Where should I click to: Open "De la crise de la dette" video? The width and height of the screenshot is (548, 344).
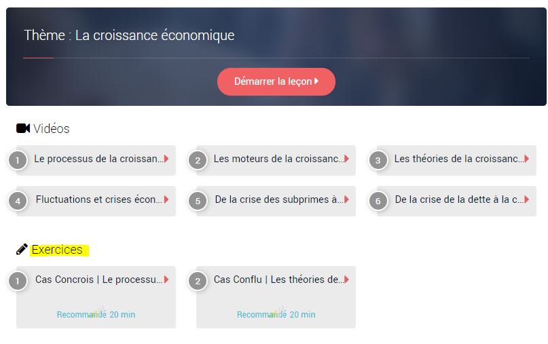point(459,199)
